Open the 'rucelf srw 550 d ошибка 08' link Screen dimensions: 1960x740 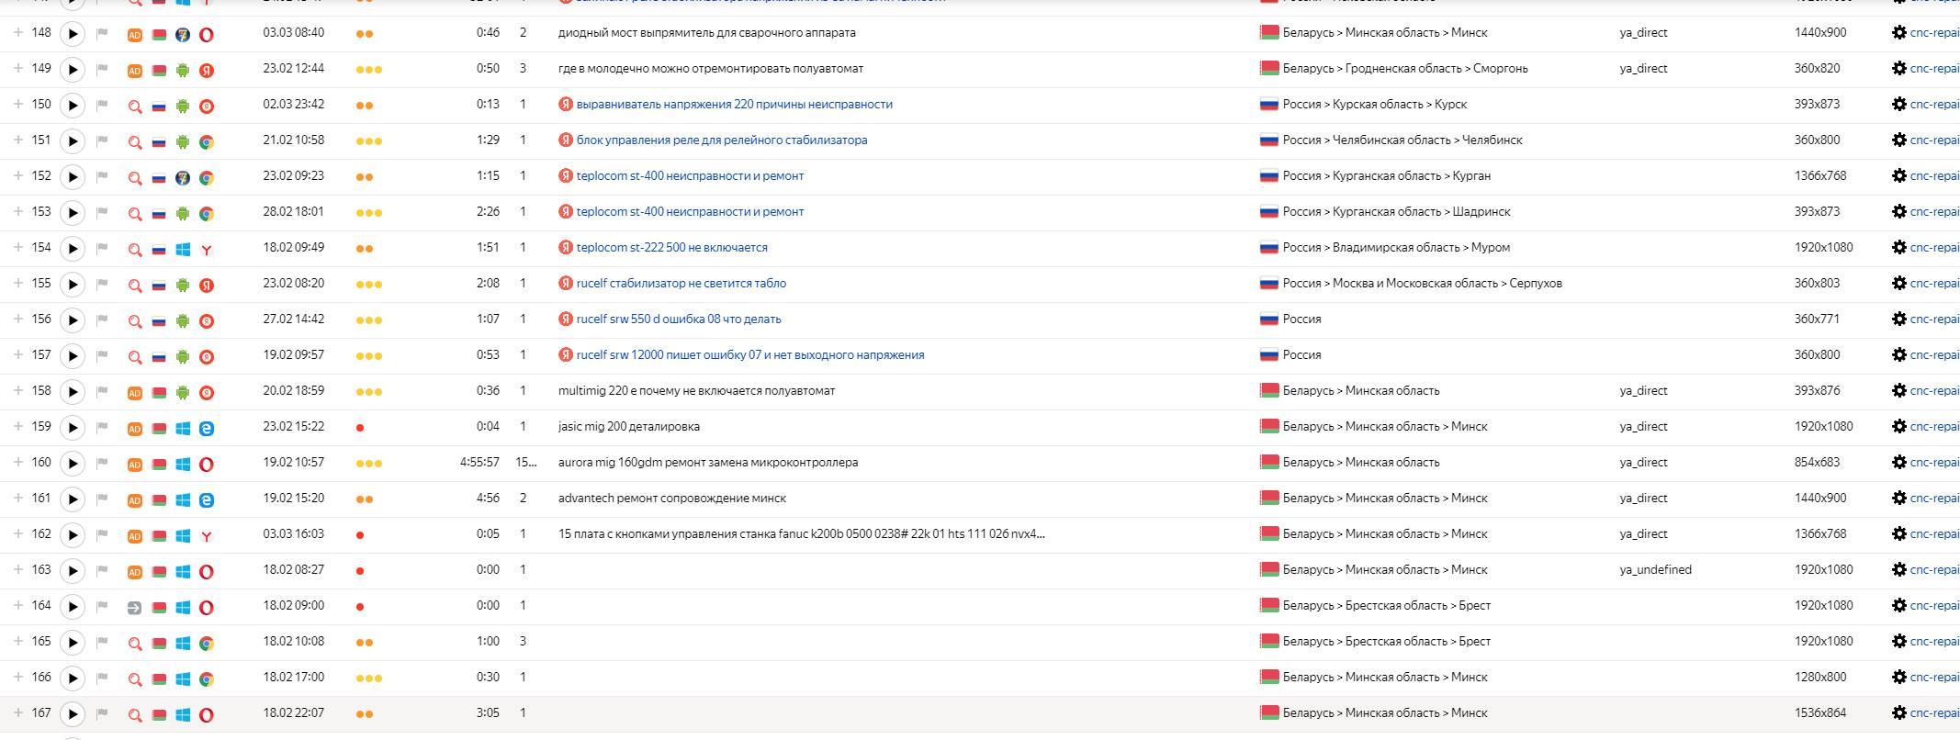(x=678, y=320)
